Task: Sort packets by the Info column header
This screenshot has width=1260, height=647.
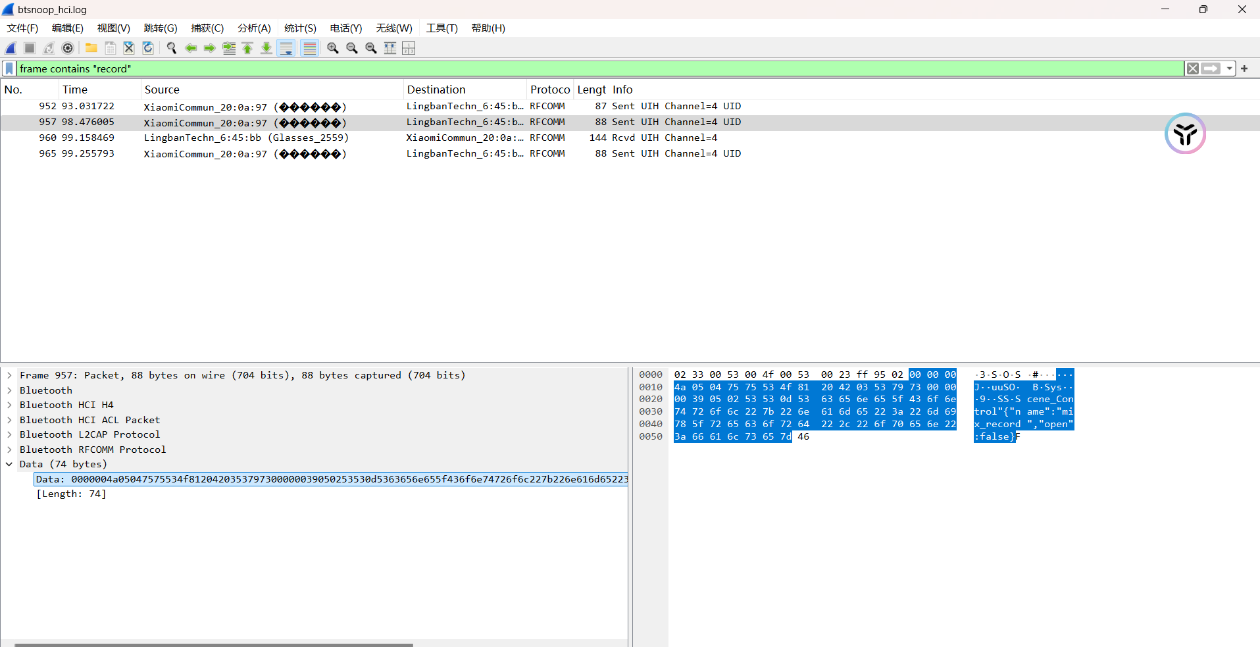Action: (934, 90)
